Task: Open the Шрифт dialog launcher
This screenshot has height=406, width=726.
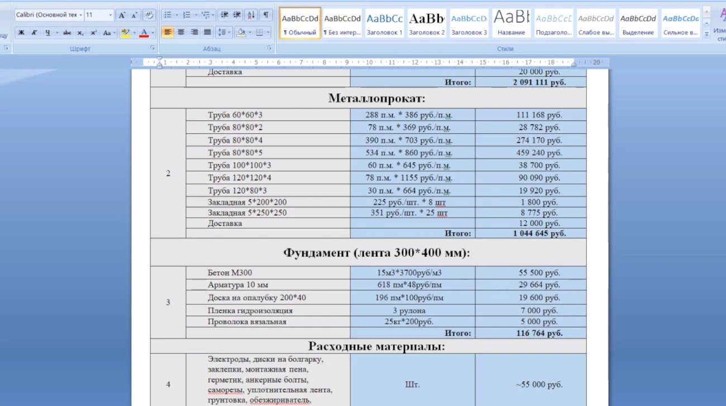Action: pos(152,49)
